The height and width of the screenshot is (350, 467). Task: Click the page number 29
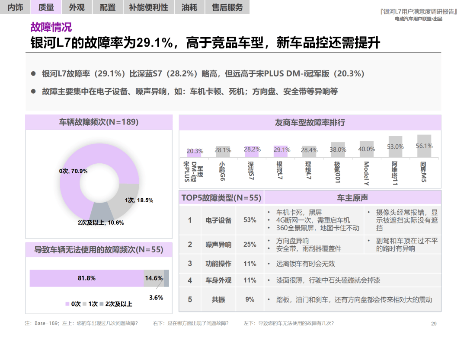tap(434, 324)
